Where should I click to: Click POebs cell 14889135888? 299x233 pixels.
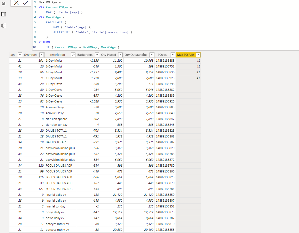165,61
